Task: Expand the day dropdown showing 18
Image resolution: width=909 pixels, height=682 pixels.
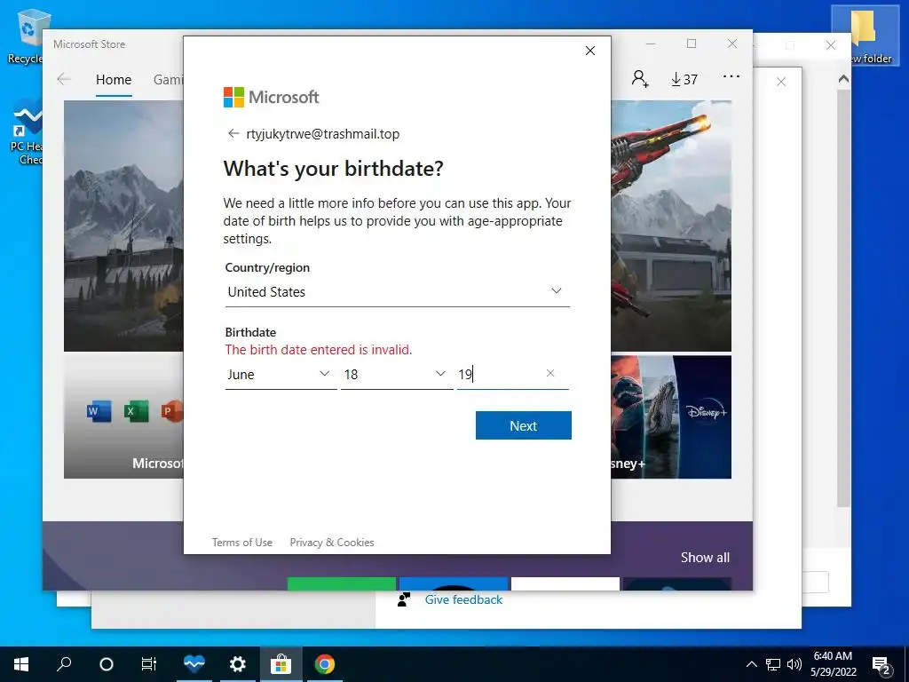Action: pyautogui.click(x=397, y=375)
